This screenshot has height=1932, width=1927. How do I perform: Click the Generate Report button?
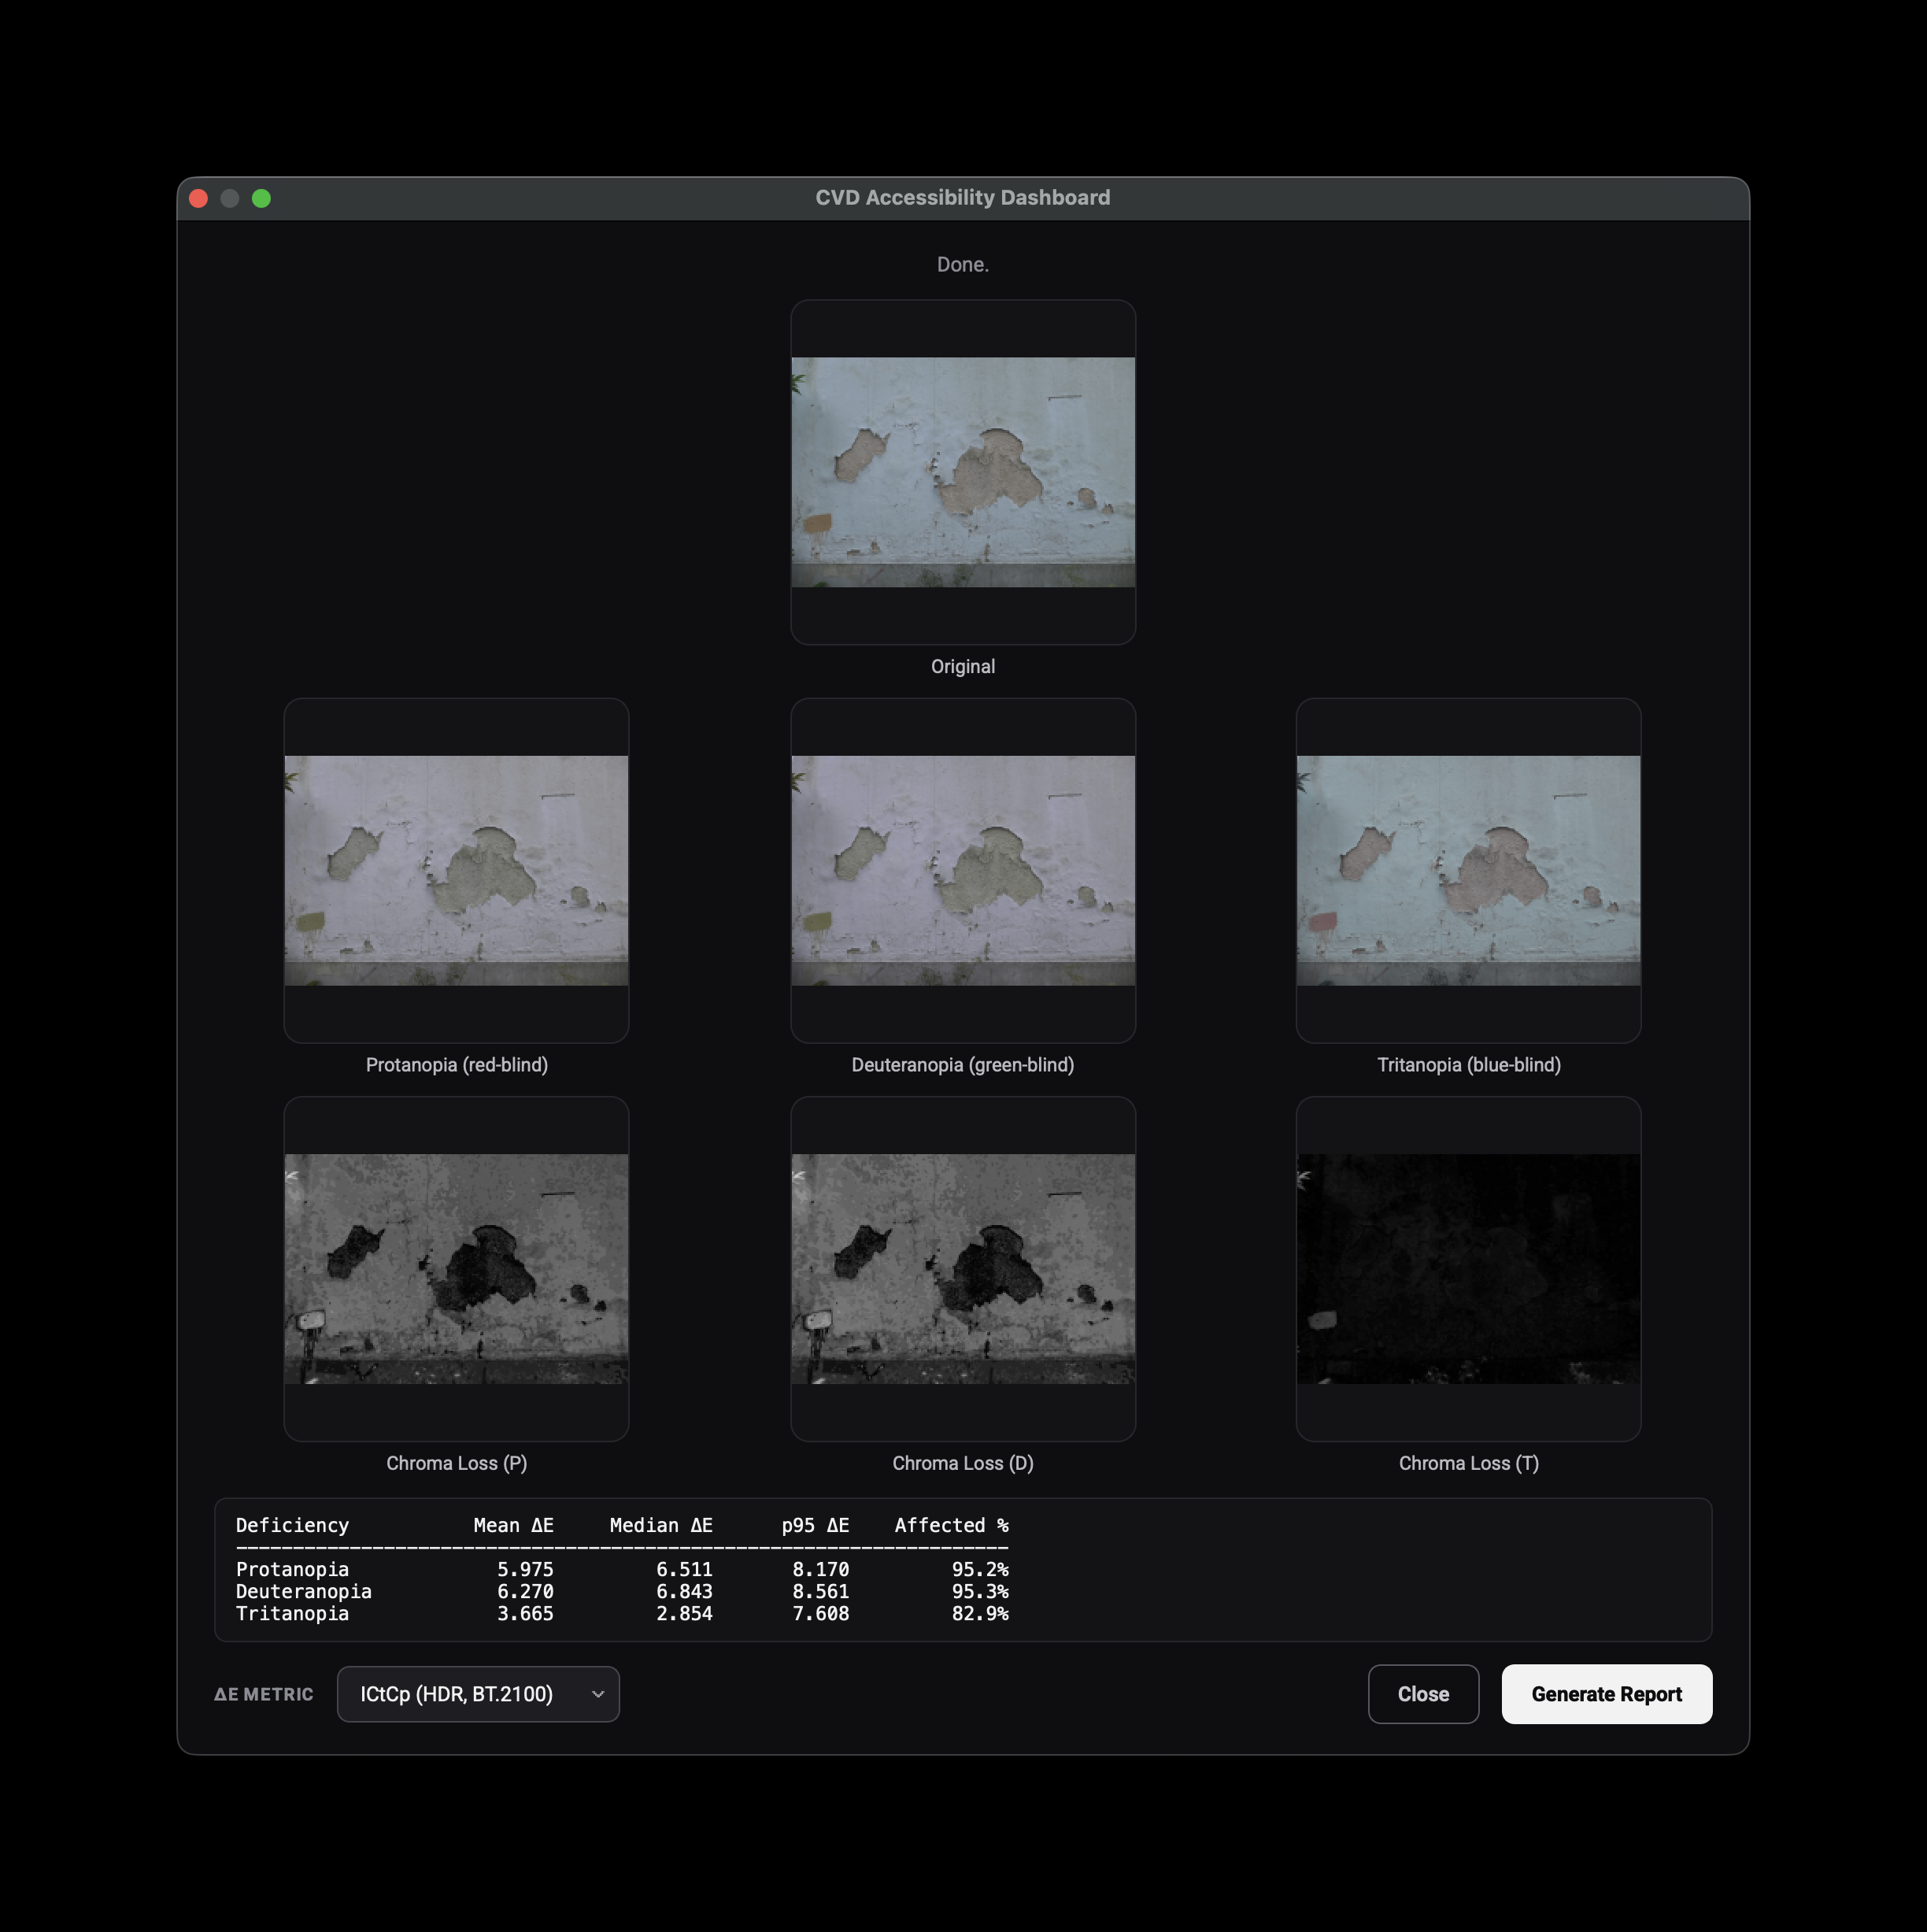[1606, 1694]
